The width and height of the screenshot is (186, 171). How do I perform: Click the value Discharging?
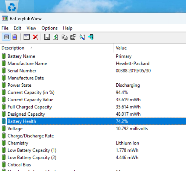click(x=128, y=85)
